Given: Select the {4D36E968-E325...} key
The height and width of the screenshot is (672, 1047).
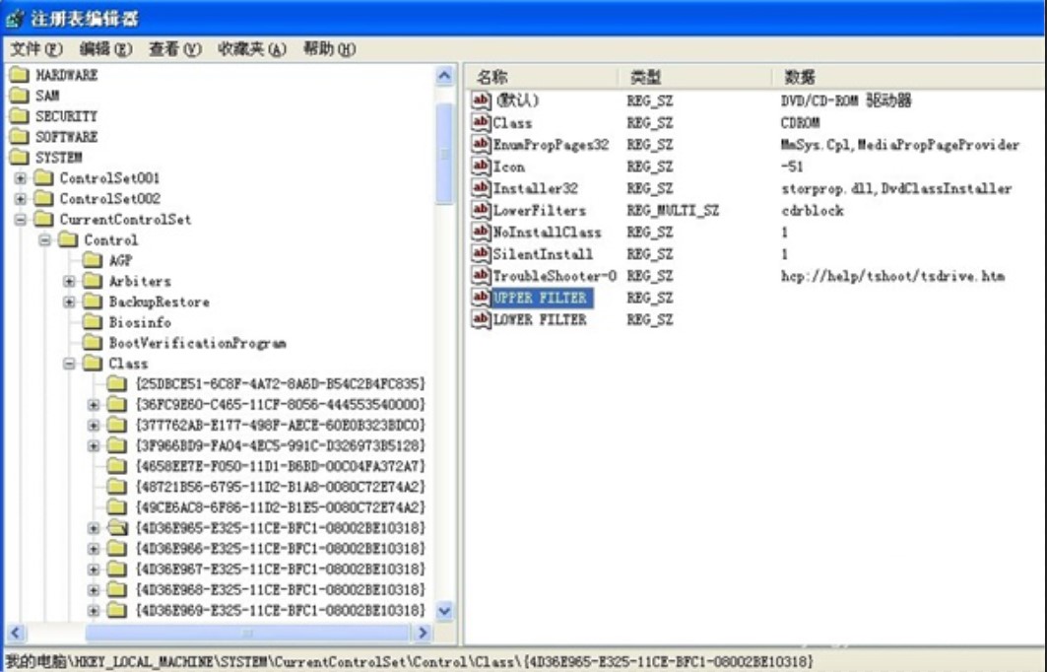Looking at the screenshot, I should (281, 590).
